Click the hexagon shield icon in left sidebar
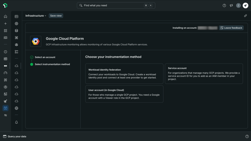The width and height of the screenshot is (251, 141). click(x=6, y=87)
